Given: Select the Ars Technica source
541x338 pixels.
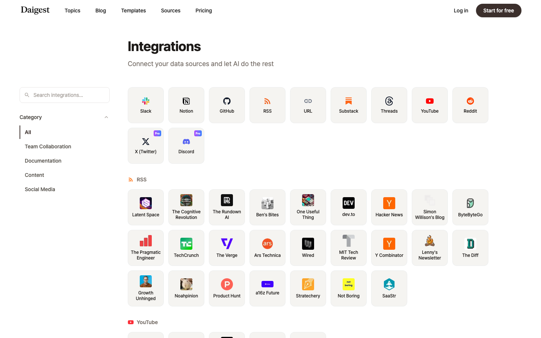Looking at the screenshot, I should pyautogui.click(x=267, y=248).
